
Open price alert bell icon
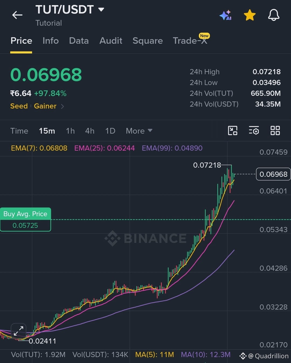pyautogui.click(x=274, y=15)
